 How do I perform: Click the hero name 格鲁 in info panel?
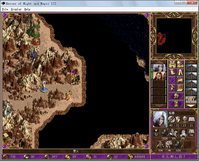[x=172, y=113]
